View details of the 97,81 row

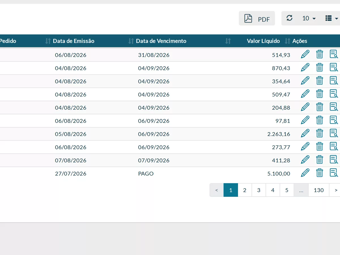click(x=334, y=120)
